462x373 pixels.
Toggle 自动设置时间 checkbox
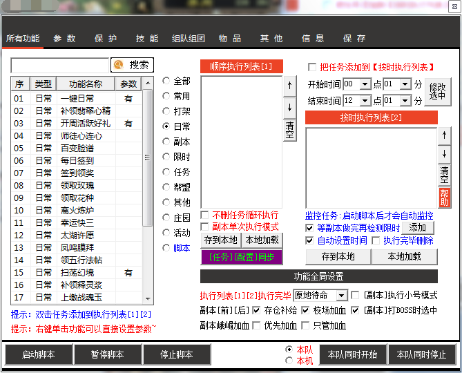click(x=309, y=240)
